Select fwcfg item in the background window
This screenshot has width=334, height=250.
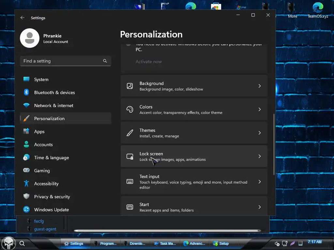point(39,221)
